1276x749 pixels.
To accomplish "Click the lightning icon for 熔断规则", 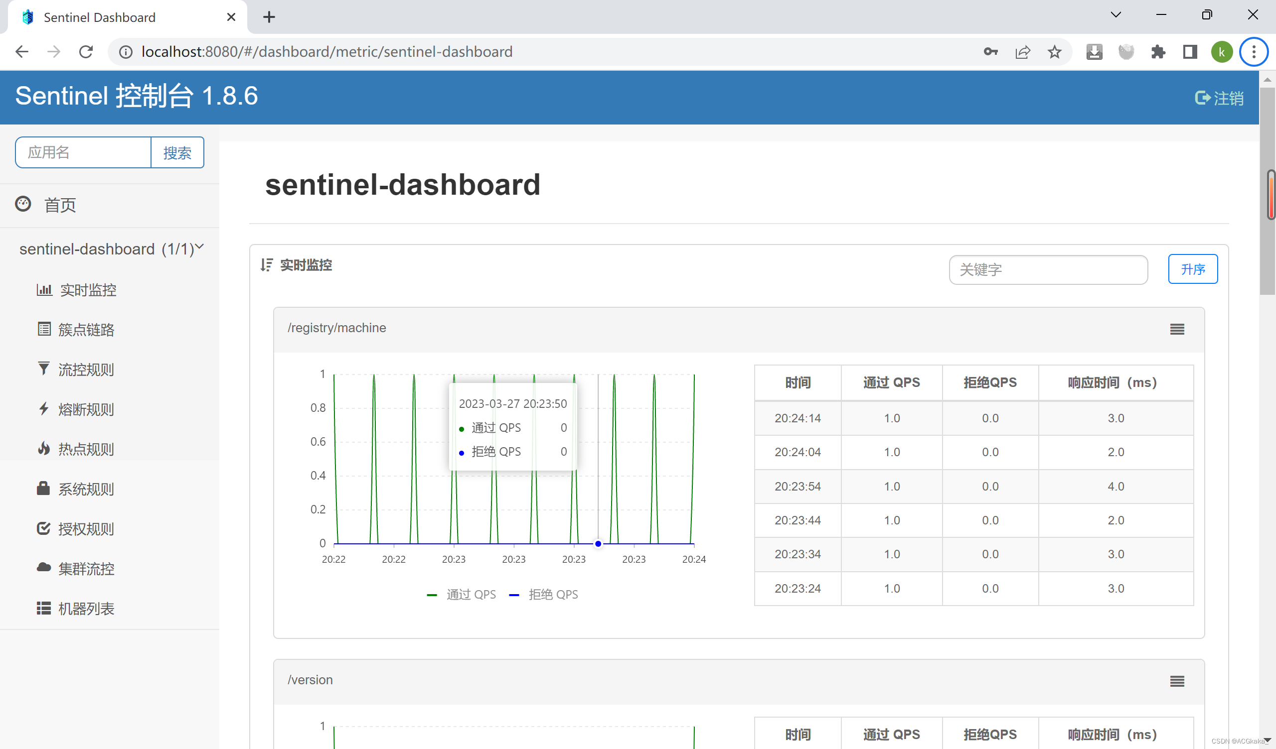I will (x=43, y=409).
